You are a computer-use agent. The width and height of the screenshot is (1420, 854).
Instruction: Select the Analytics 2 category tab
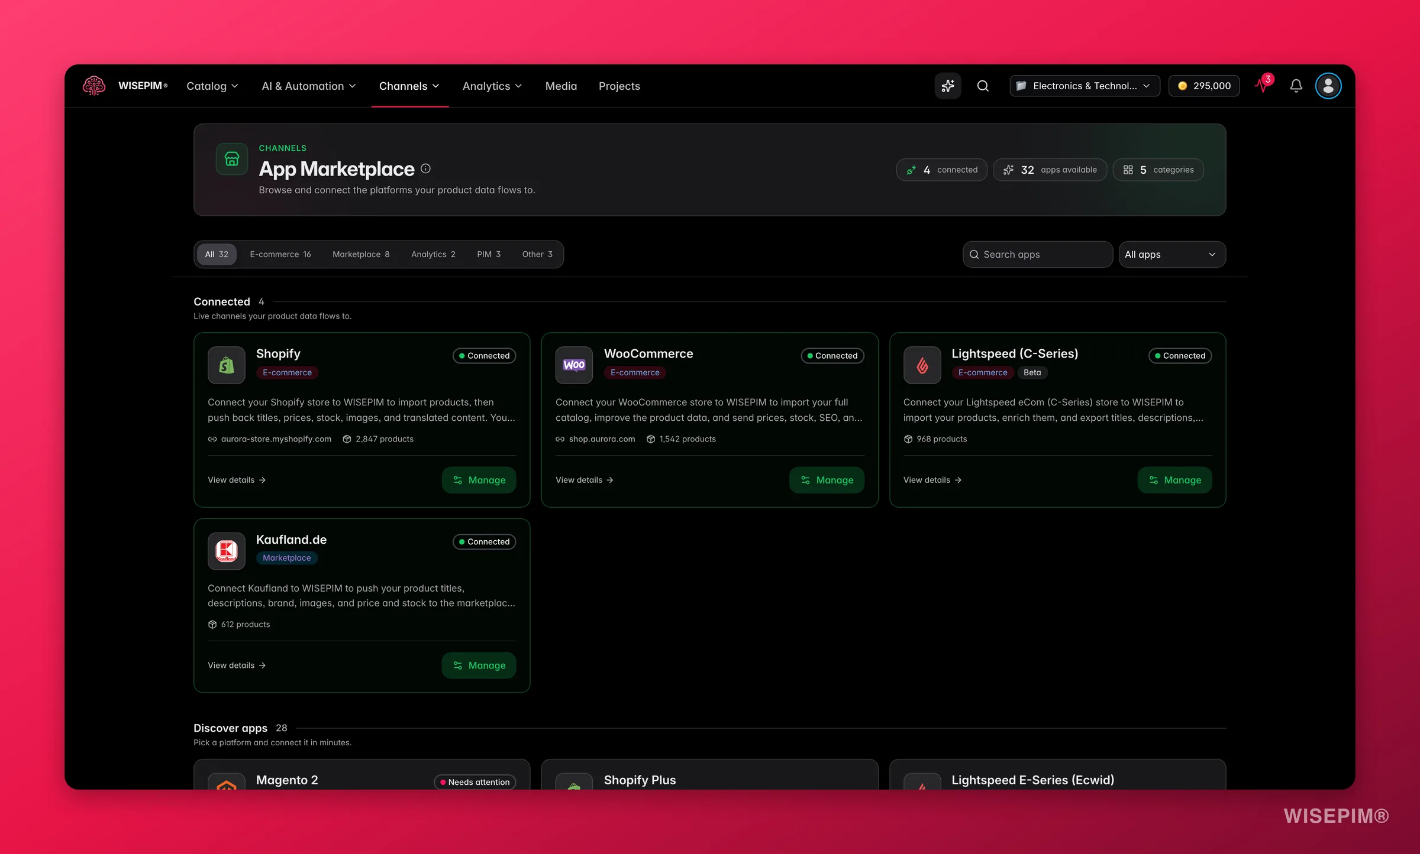click(x=433, y=254)
